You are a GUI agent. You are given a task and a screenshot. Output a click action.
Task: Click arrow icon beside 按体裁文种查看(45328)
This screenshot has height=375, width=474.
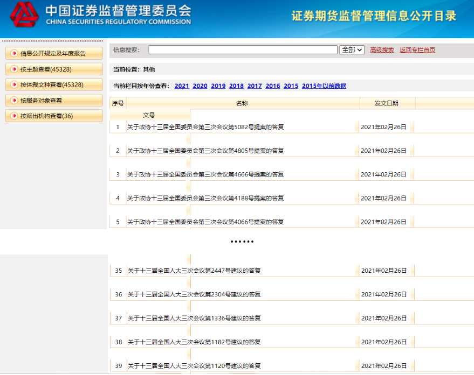[14, 85]
